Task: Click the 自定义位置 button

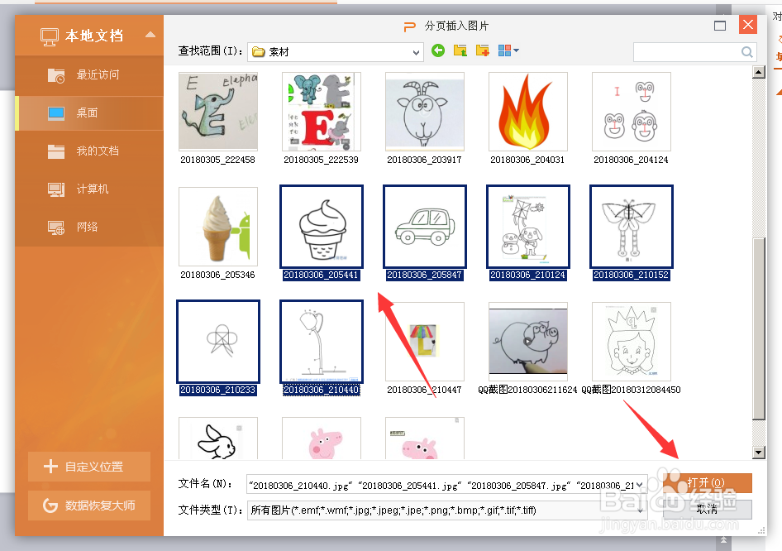Action: 89,467
